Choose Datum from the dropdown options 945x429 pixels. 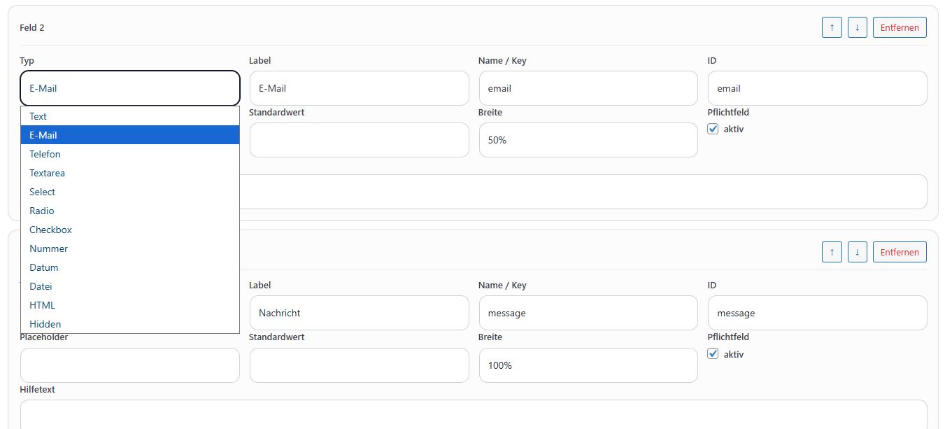click(x=43, y=267)
